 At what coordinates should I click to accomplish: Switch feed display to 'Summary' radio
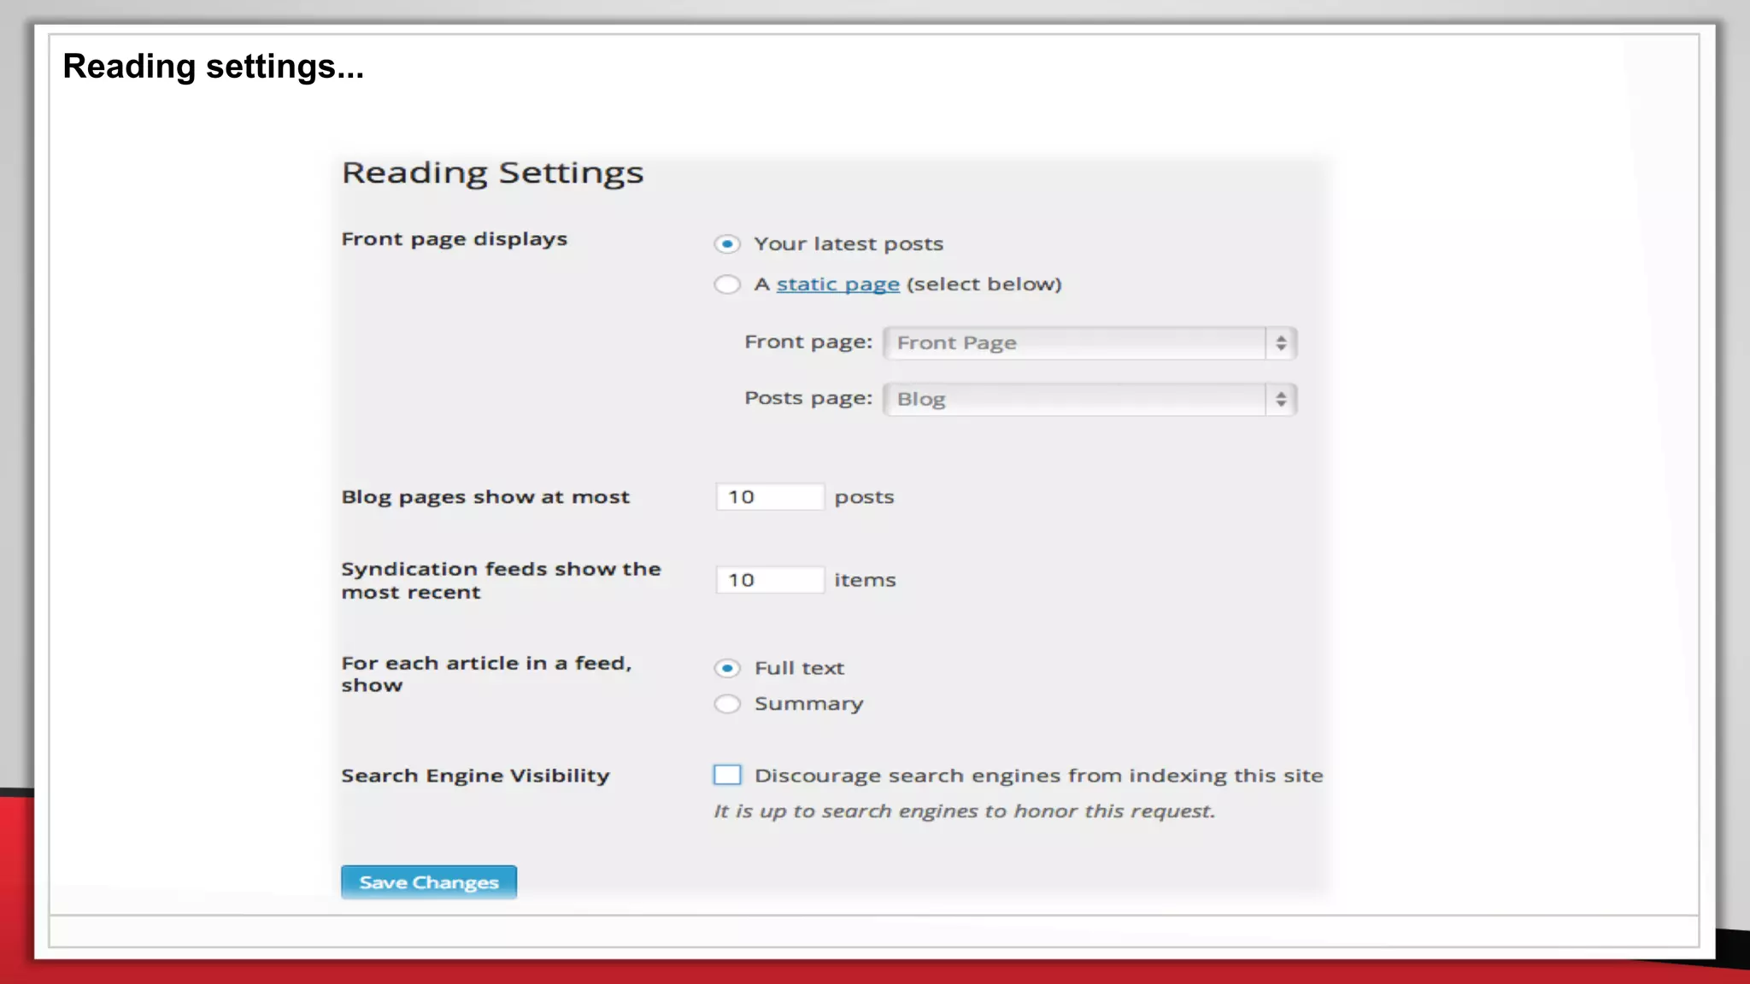point(727,704)
